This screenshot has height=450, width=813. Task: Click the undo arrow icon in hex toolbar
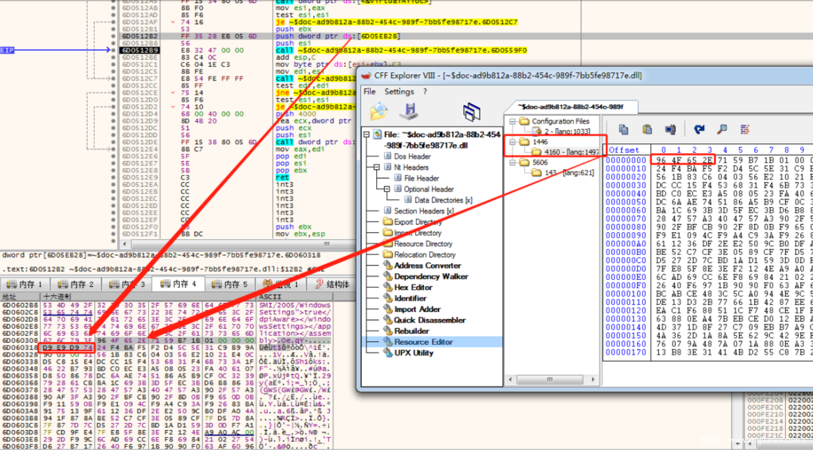coord(699,129)
